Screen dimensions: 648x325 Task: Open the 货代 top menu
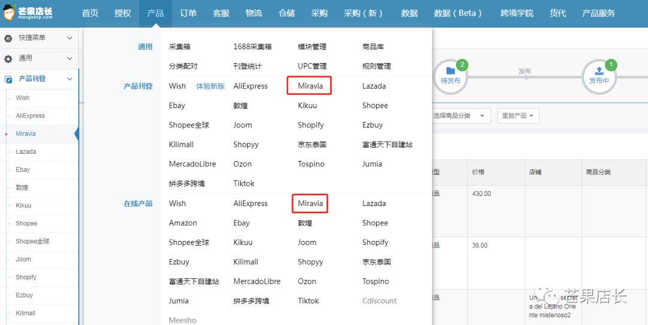(x=557, y=13)
